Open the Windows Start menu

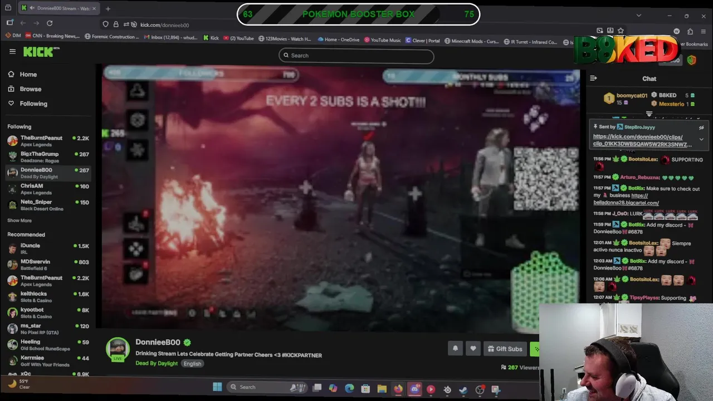coord(217,387)
